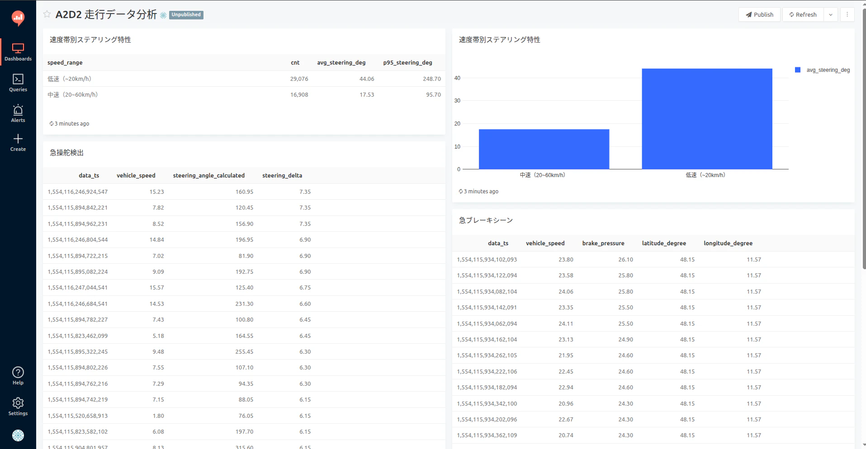Image resolution: width=866 pixels, height=449 pixels.
Task: Click refresh timestamp in steering table widget
Action: tap(69, 124)
